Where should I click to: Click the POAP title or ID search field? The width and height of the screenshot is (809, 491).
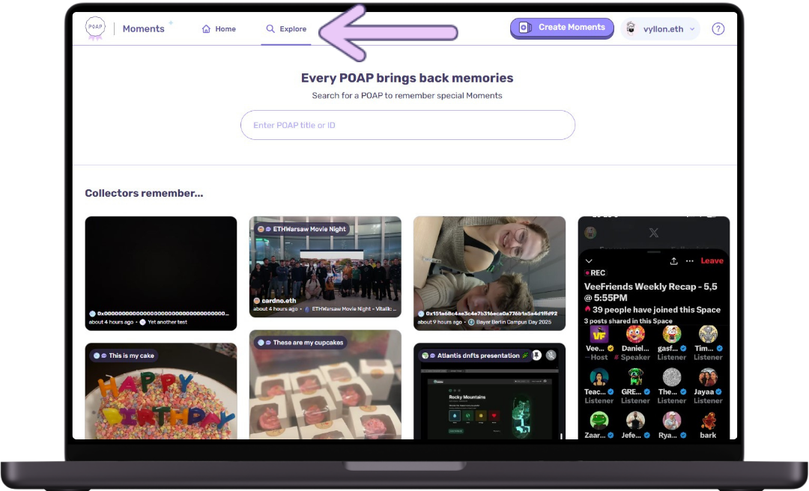(x=407, y=125)
